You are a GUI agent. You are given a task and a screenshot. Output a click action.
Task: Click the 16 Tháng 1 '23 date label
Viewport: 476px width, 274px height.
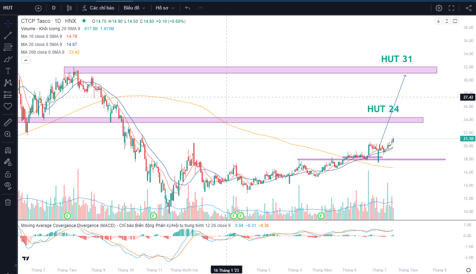coord(227,270)
